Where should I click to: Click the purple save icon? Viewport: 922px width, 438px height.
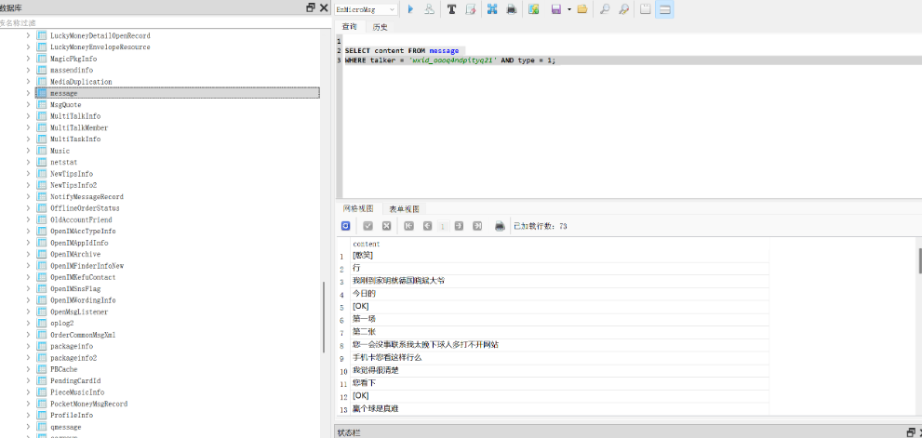coord(555,9)
